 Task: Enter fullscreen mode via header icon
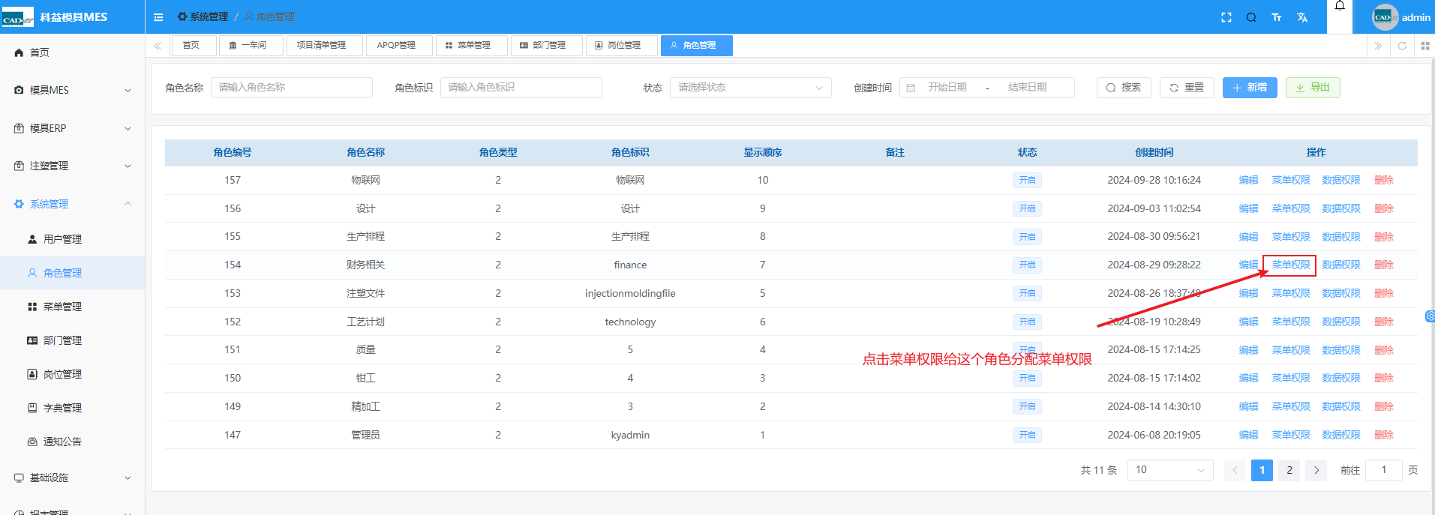coord(1226,17)
